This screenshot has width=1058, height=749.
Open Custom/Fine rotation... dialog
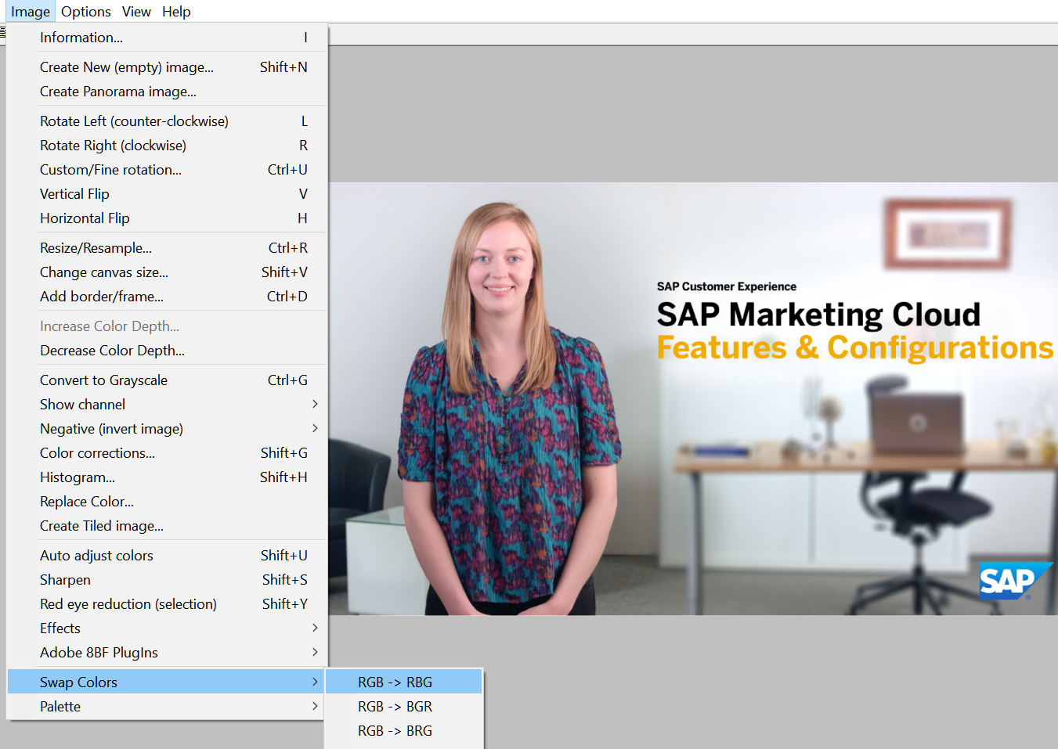click(166, 170)
